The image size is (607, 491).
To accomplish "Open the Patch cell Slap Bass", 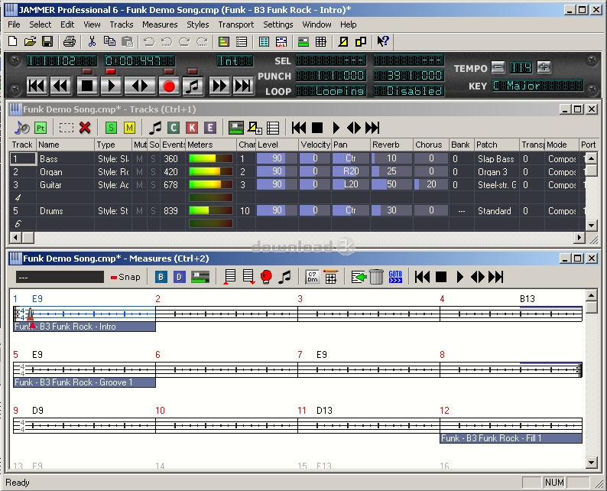I will (496, 159).
